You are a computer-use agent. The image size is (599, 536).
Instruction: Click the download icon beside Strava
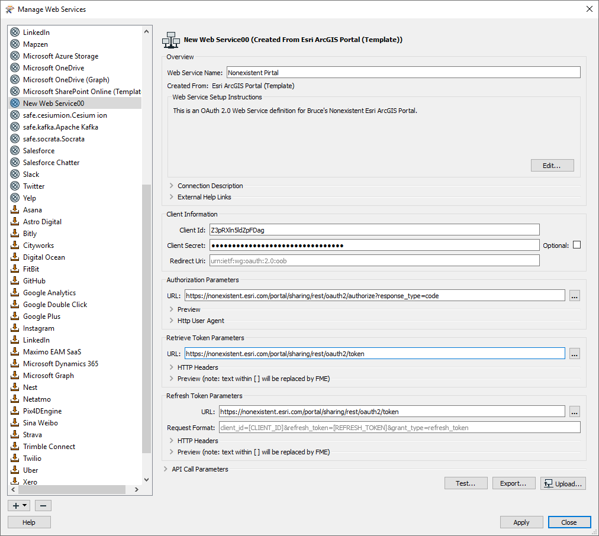coord(15,434)
